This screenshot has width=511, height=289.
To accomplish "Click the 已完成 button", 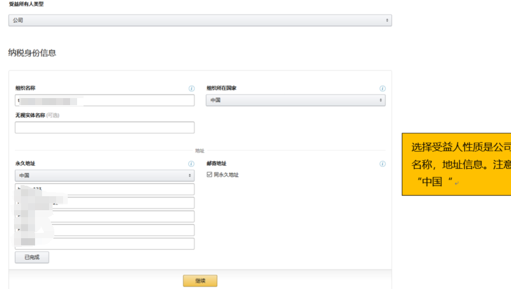I will (32, 257).
